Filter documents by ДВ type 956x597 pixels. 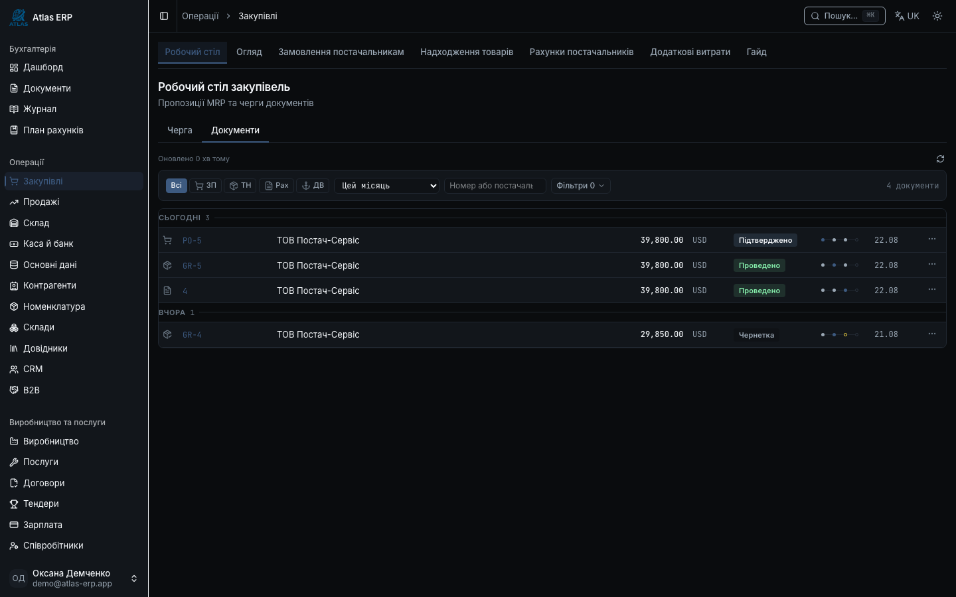tap(312, 186)
